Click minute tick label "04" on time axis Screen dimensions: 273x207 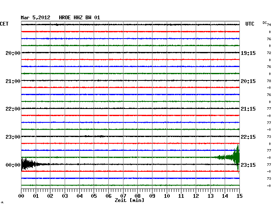coord(79,196)
